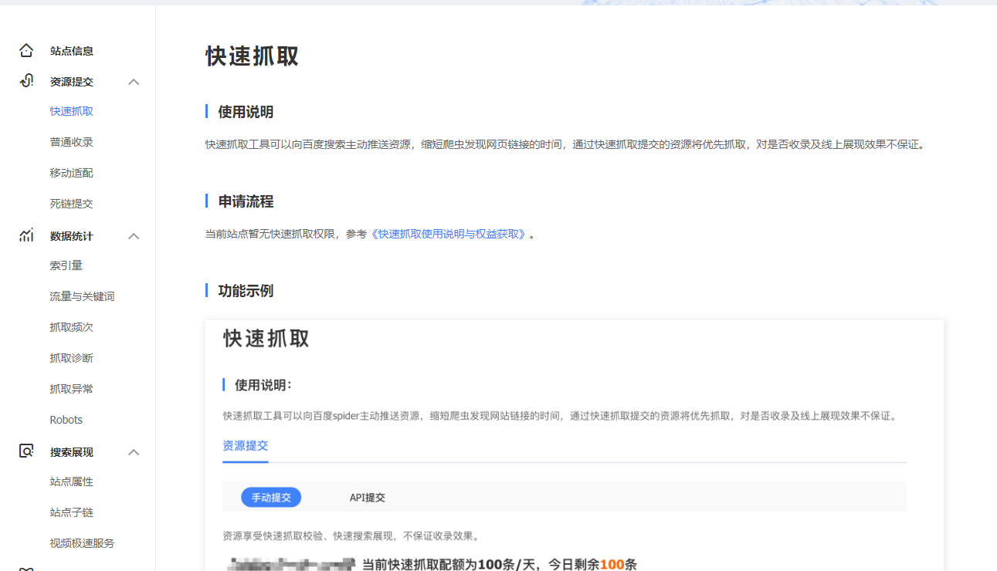Click the 功能示例 section heading
The height and width of the screenshot is (571, 997).
coord(246,291)
